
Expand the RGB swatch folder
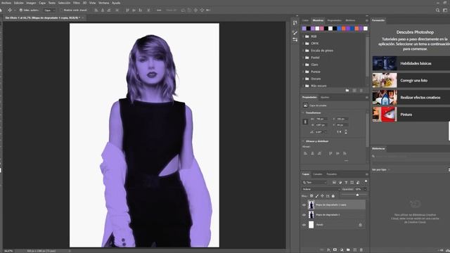tap(303, 37)
